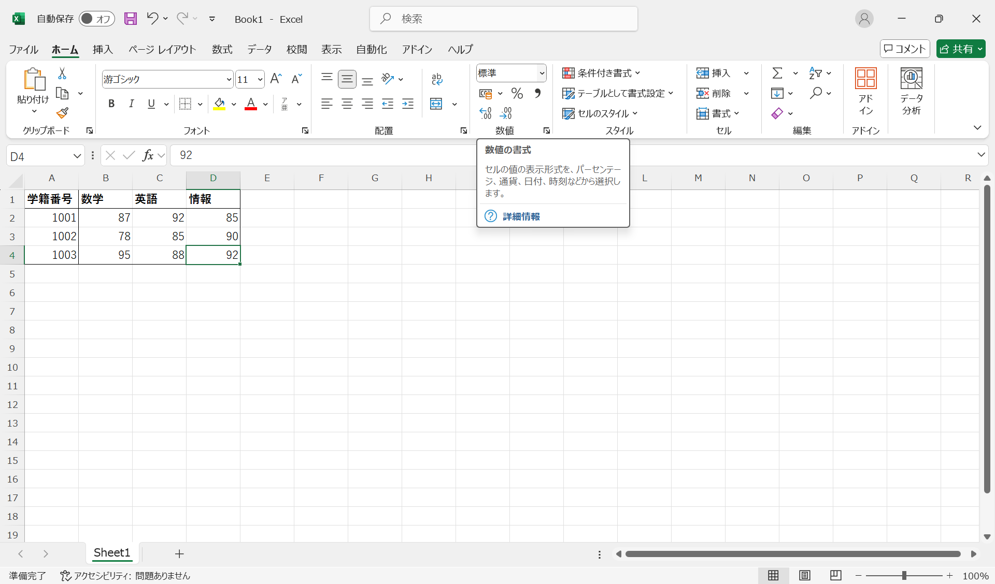Image resolution: width=995 pixels, height=584 pixels.
Task: Open the font name dropdown
Action: 229,79
